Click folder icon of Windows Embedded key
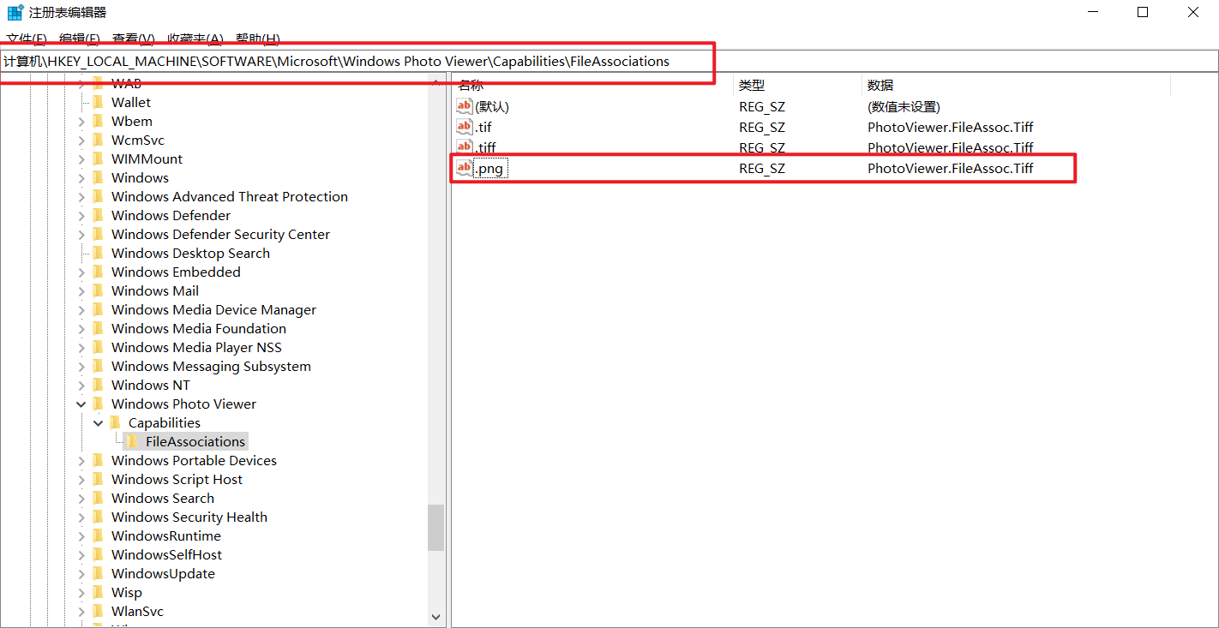 pyautogui.click(x=98, y=272)
